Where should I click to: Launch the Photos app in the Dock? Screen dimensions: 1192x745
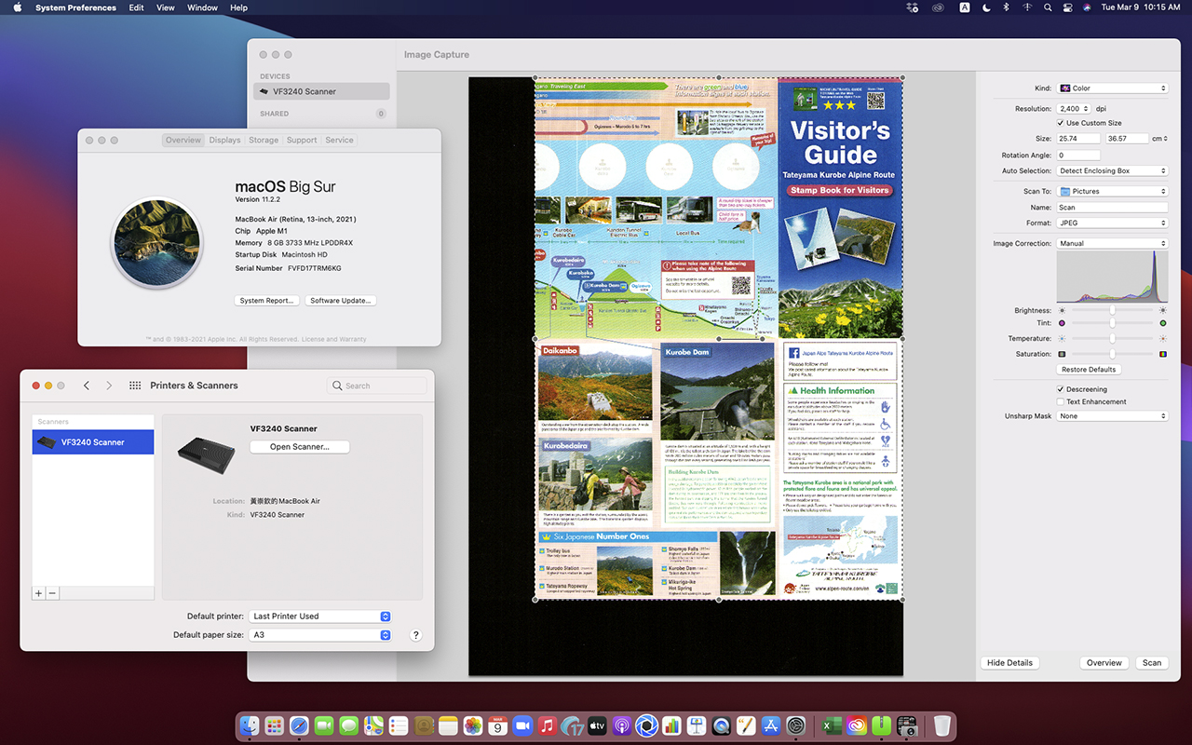point(473,725)
